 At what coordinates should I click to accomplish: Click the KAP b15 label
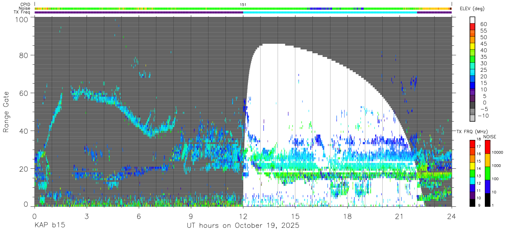coord(49,226)
